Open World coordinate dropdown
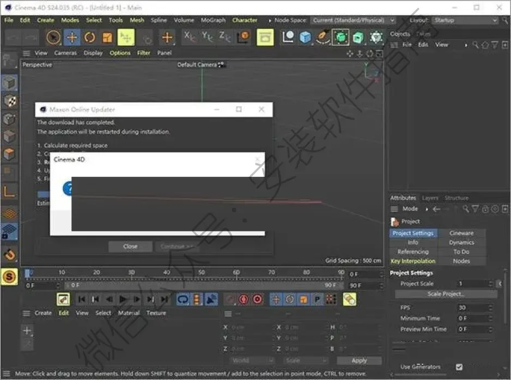The image size is (511, 380). (x=252, y=360)
